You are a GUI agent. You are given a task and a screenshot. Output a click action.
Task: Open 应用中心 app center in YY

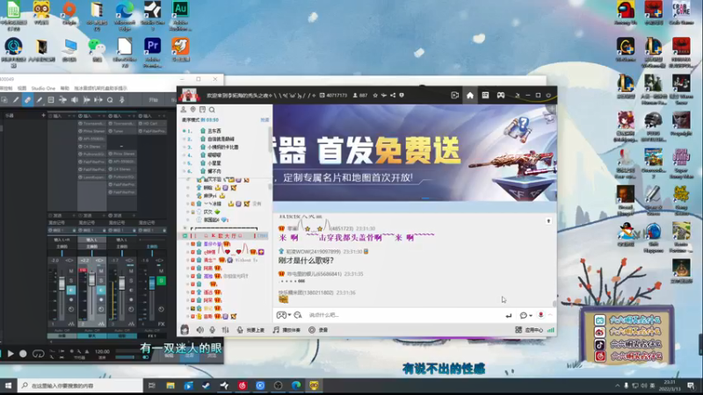point(529,330)
